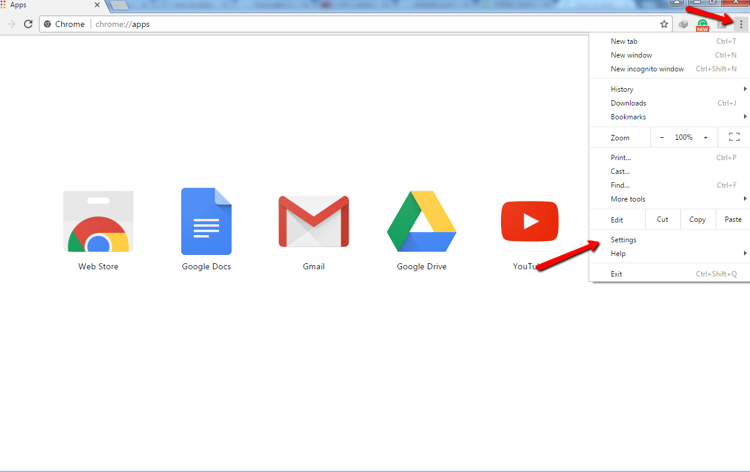Expand the More tools submenu
The width and height of the screenshot is (750, 472).
coord(670,199)
